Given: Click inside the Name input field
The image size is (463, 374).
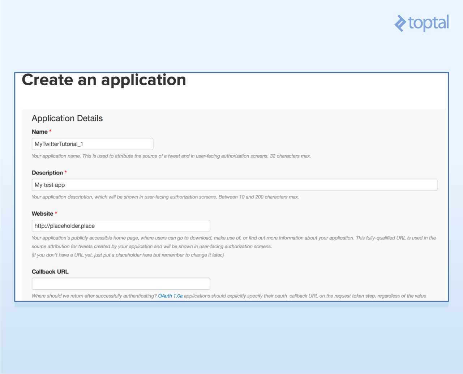Looking at the screenshot, I should (92, 143).
